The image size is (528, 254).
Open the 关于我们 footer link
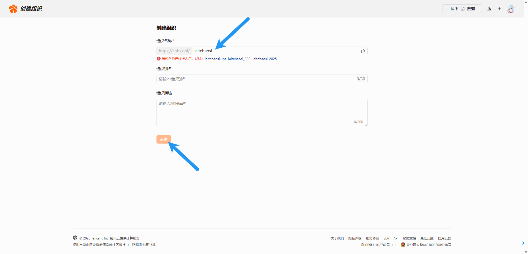tap(337, 238)
